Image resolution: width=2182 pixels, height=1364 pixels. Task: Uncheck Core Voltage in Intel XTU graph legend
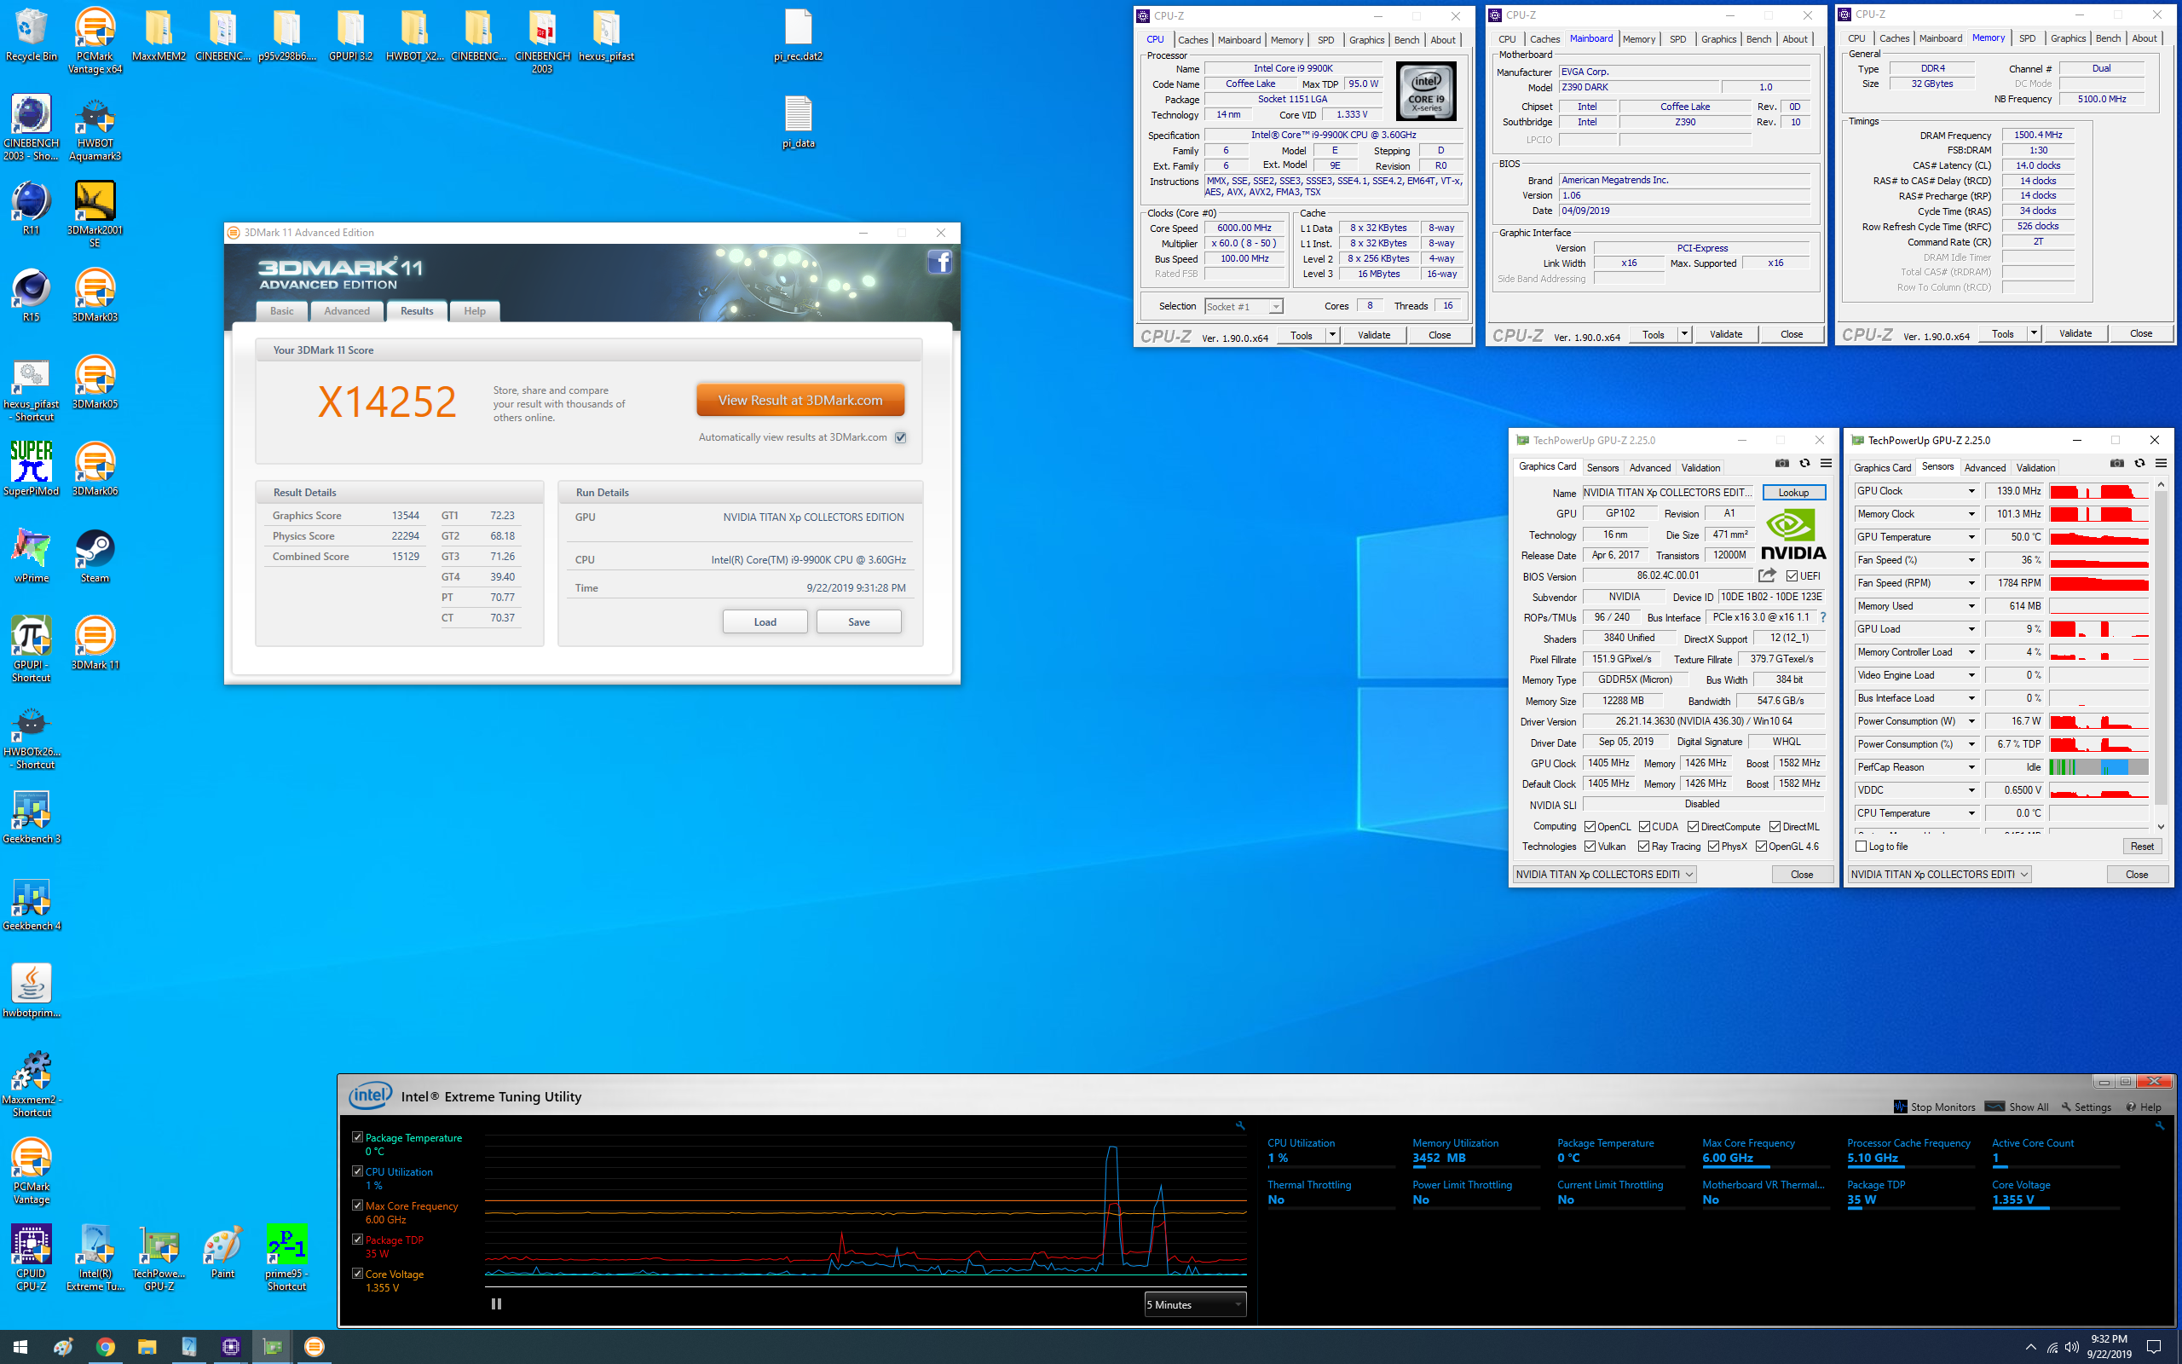[x=358, y=1273]
